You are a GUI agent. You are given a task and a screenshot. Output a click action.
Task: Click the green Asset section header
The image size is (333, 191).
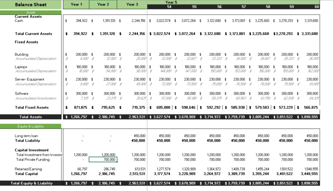tap(31, 13)
